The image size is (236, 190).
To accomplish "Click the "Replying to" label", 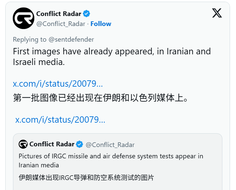I will (x=30, y=39).
